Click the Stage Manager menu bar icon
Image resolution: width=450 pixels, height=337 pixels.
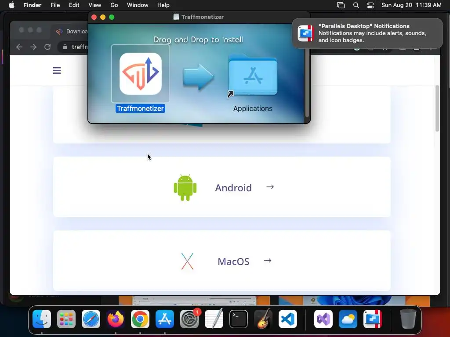point(341,5)
